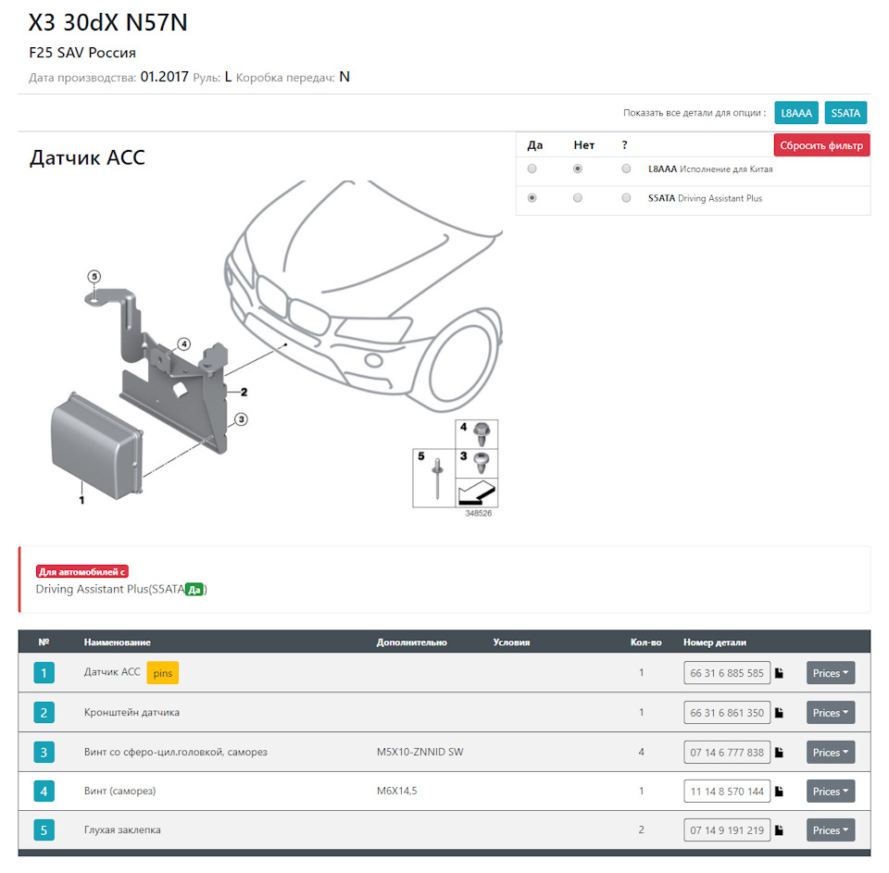Copy part number 11 14 8 570 144 icon
This screenshot has width=889, height=873.
(779, 791)
